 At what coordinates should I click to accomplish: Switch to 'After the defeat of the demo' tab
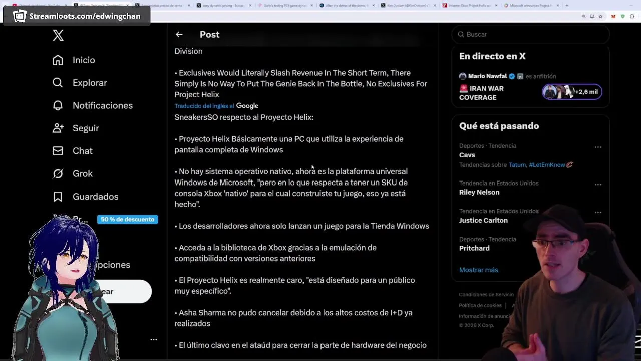[x=346, y=5]
